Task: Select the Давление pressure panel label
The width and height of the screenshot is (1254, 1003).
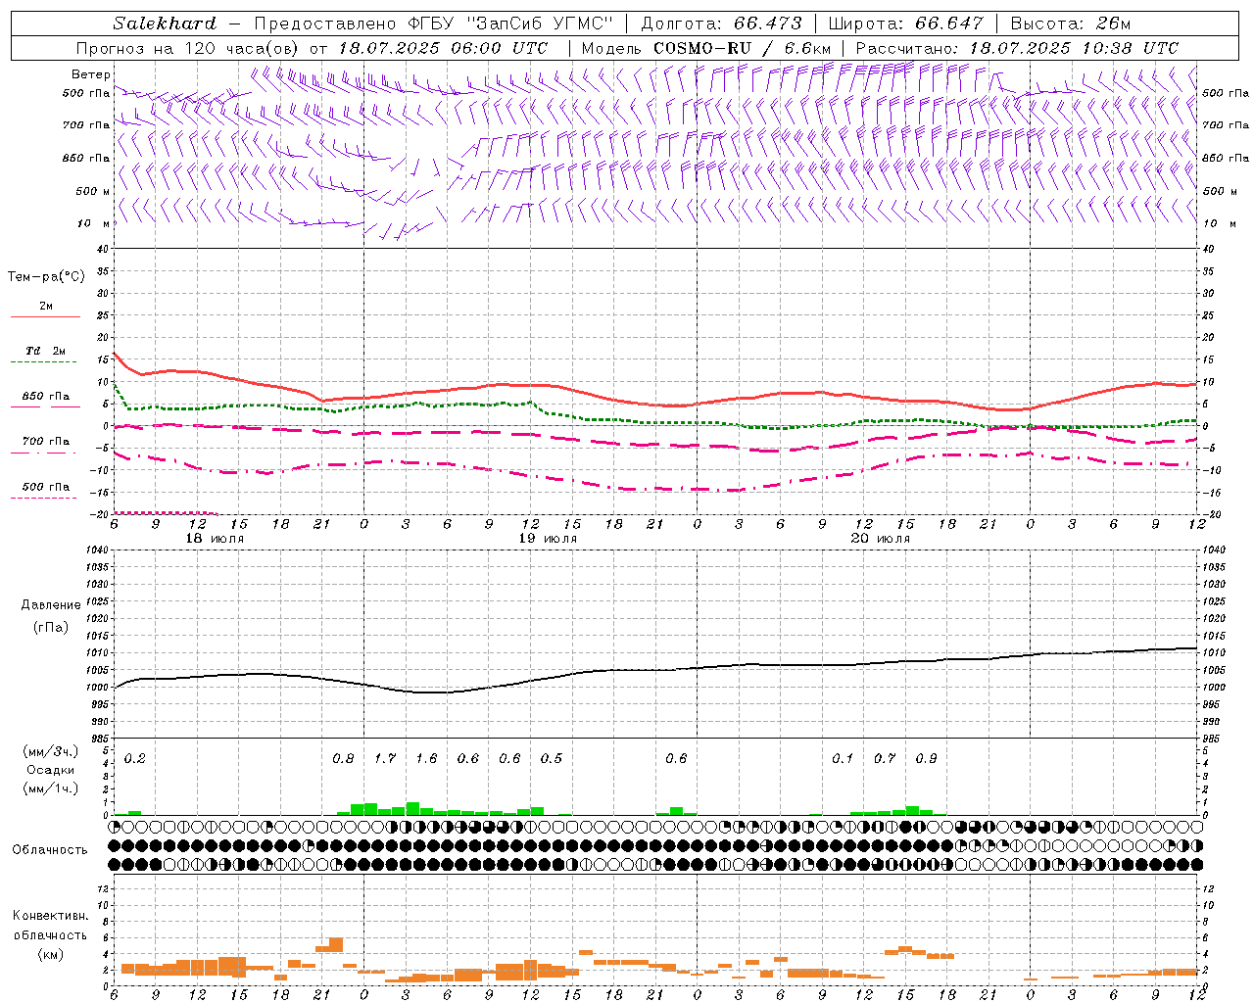Action: coord(51,605)
